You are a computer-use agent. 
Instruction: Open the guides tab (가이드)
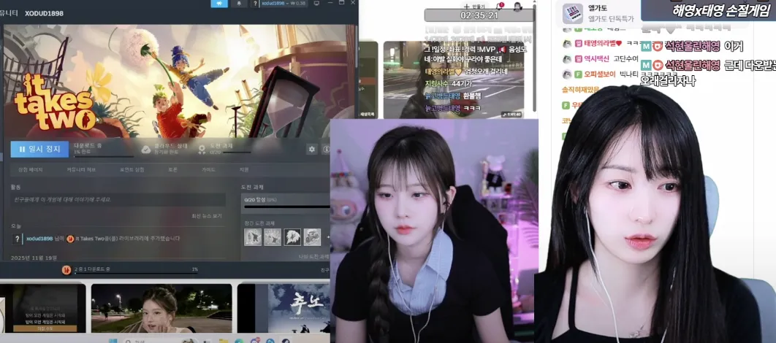tap(208, 169)
